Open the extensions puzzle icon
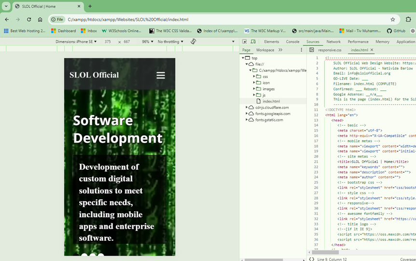The width and height of the screenshot is (416, 261). [x=408, y=19]
